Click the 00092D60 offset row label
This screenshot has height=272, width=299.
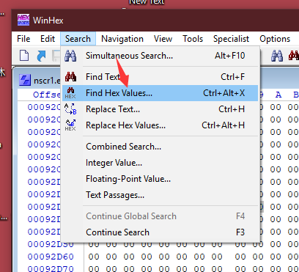[x=51, y=257]
